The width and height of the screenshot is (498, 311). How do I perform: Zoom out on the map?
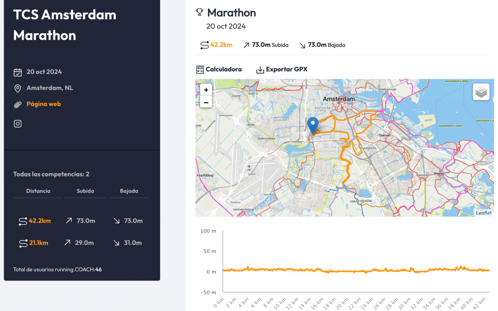coord(206,102)
